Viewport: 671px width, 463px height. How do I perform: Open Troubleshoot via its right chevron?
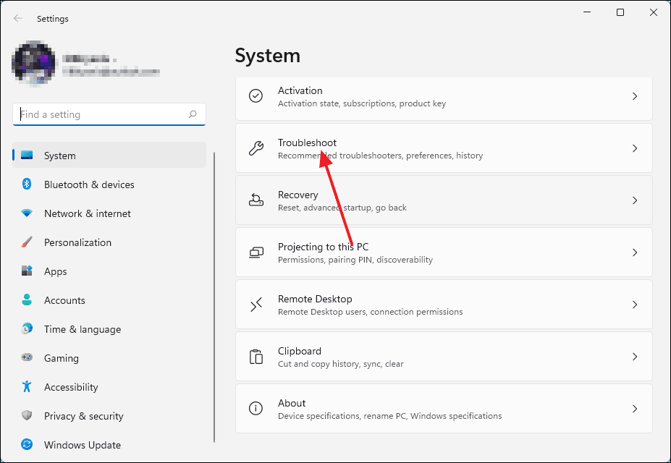point(635,148)
